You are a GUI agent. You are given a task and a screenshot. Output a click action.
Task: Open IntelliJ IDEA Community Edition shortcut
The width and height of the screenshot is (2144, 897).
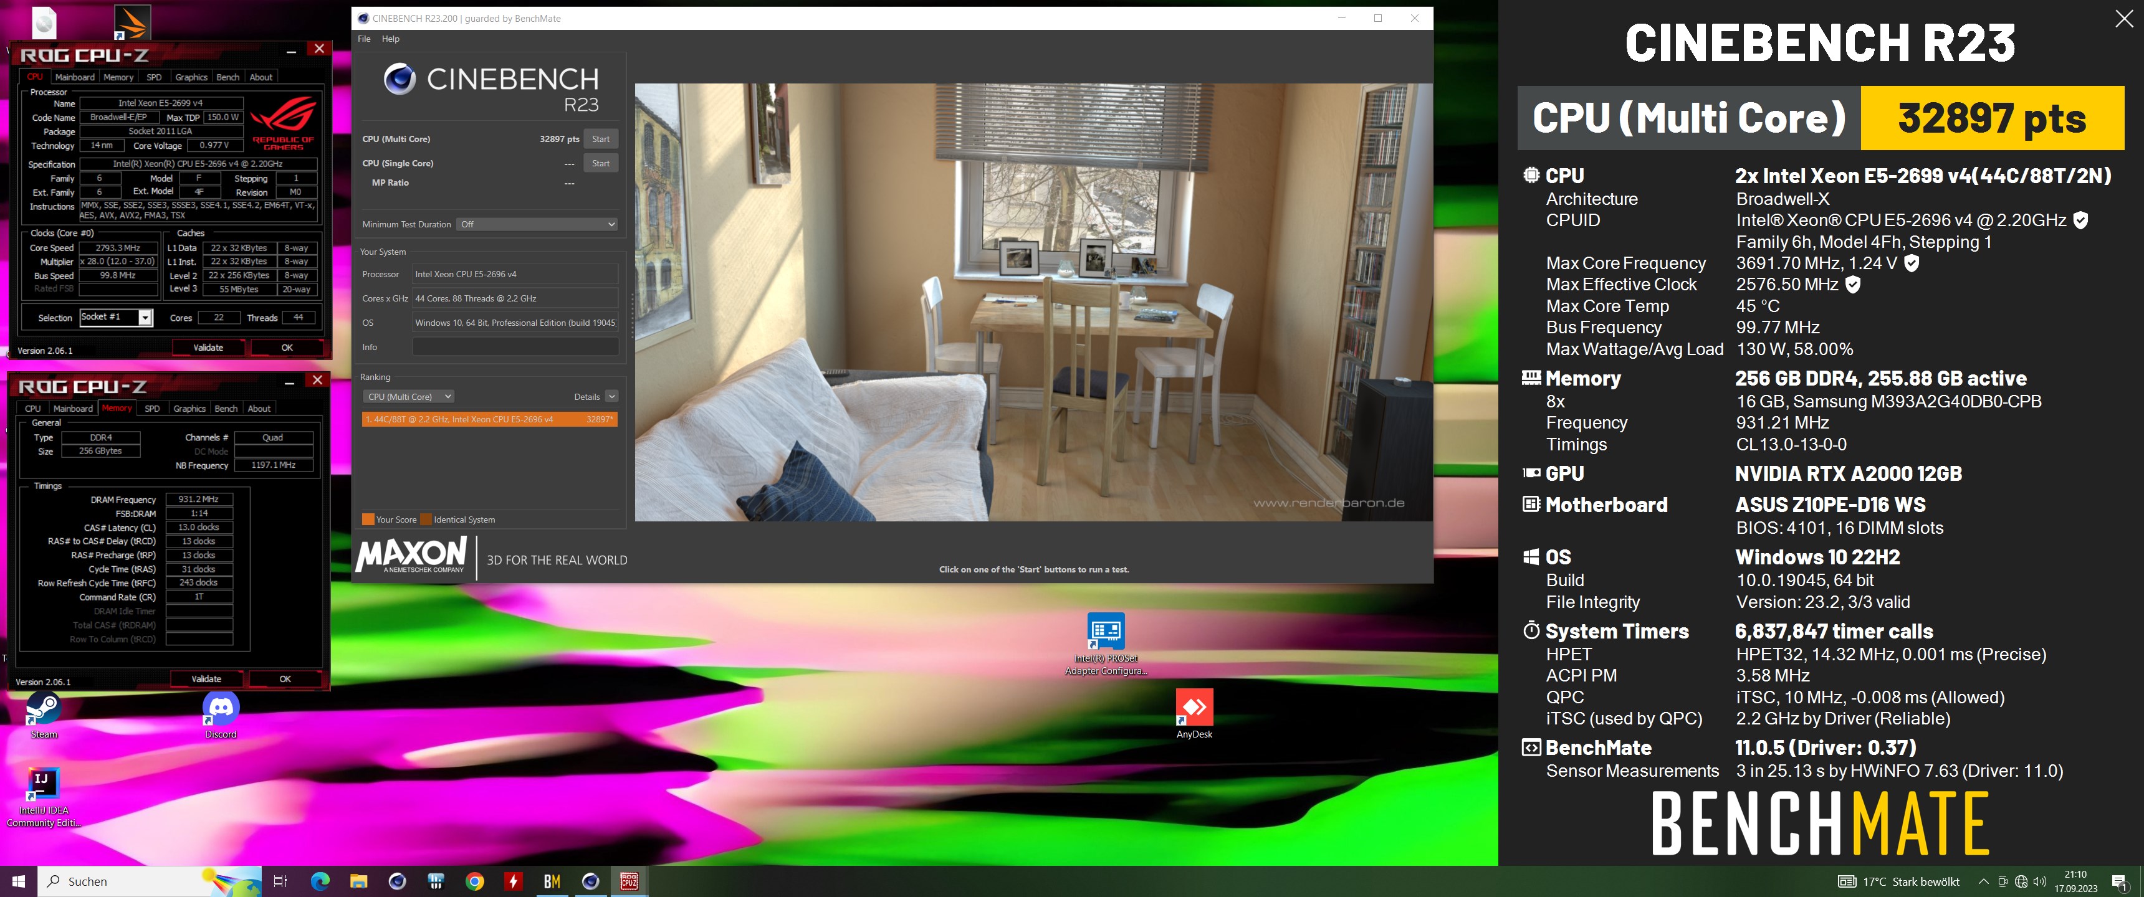43,797
